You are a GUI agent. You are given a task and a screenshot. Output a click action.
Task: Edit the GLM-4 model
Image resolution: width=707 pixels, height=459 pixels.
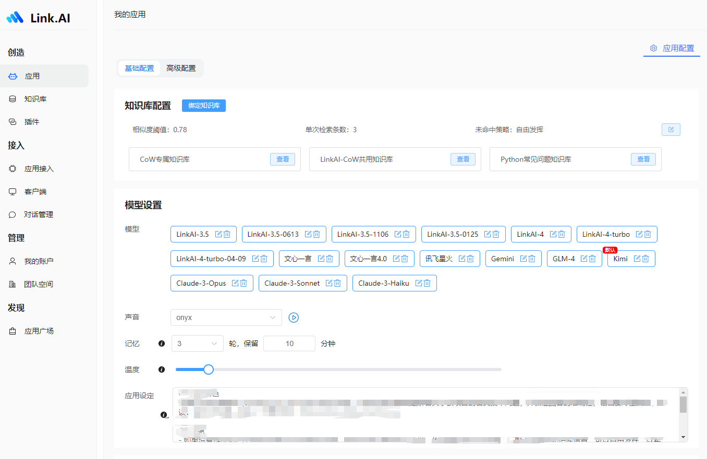584,259
